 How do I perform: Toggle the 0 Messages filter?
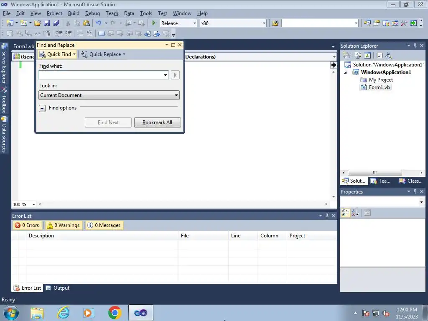tap(104, 225)
